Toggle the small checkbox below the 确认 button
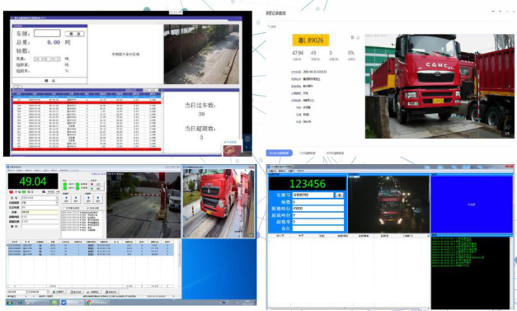This screenshot has height=311, width=517. 16,86
